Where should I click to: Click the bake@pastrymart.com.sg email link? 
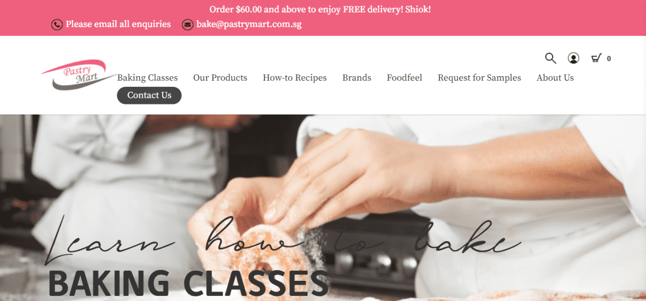point(249,25)
